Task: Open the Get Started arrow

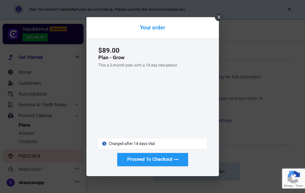Action: point(77,57)
